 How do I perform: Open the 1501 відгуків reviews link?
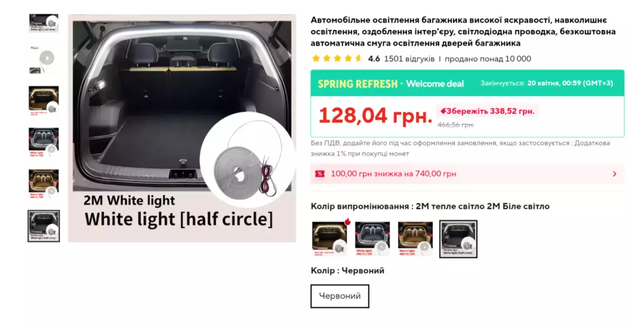click(x=409, y=59)
